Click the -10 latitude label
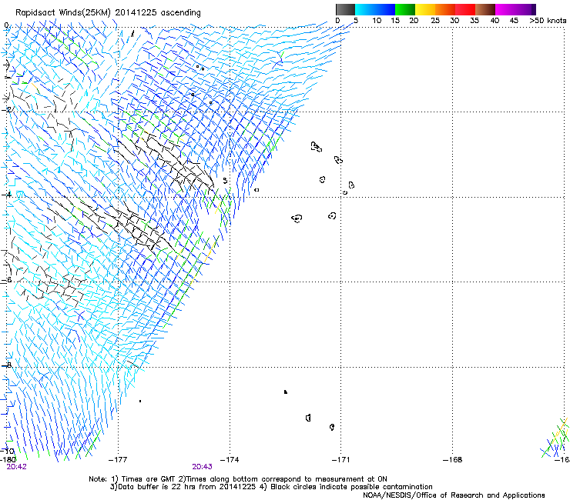The width and height of the screenshot is (570, 500). point(7,451)
